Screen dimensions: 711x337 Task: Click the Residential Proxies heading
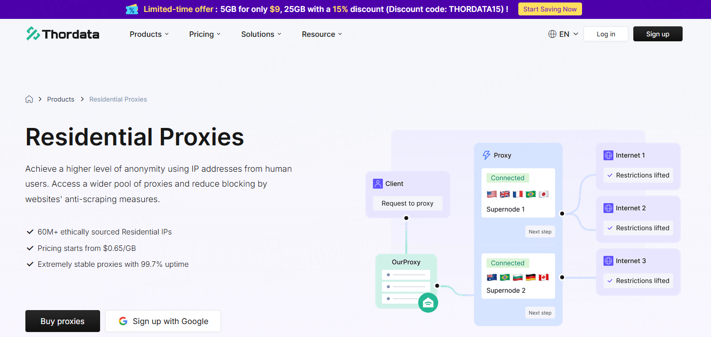pyautogui.click(x=135, y=137)
